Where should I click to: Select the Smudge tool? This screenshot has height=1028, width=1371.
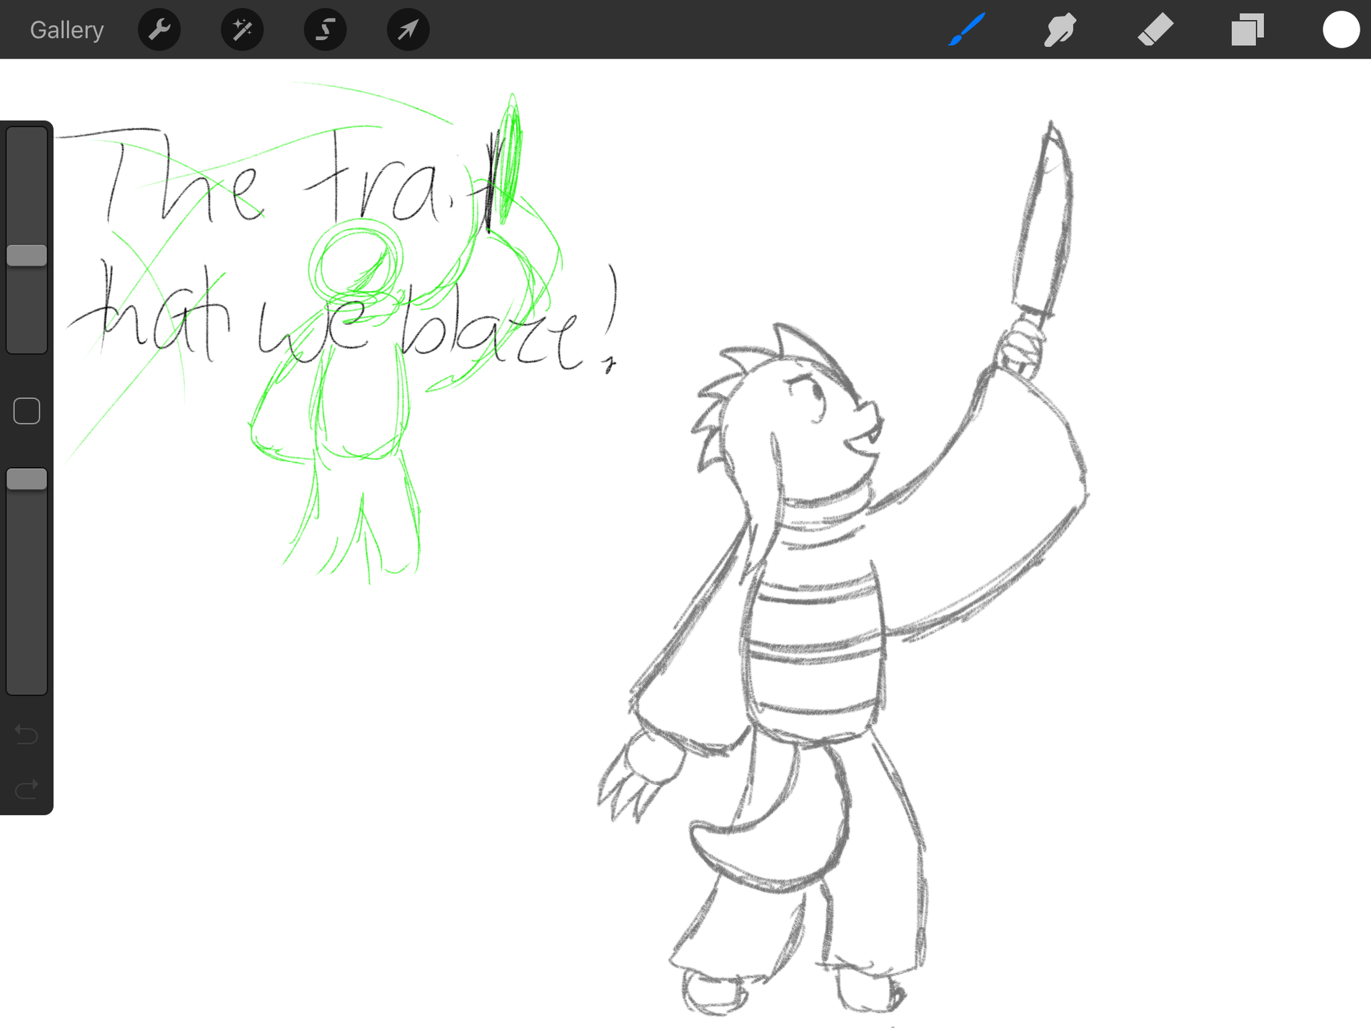coord(1060,30)
